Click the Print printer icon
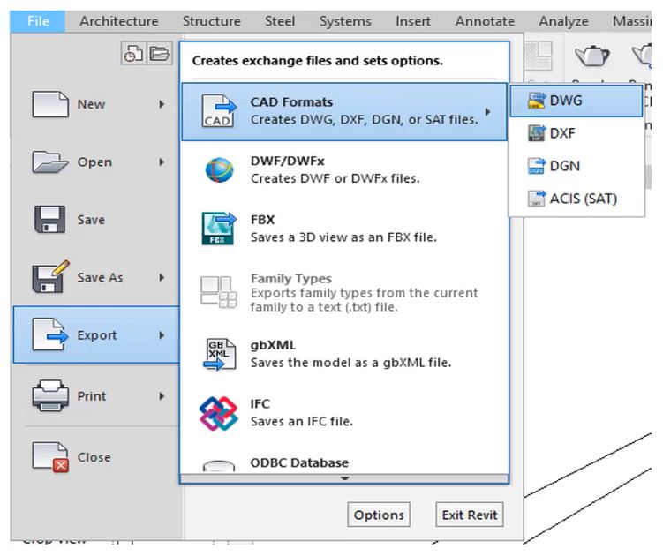 pos(50,395)
